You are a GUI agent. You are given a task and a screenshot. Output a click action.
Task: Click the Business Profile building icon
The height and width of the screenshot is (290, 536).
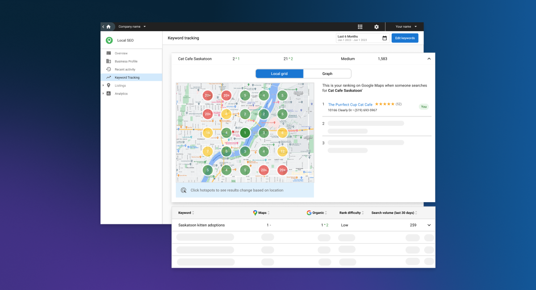click(109, 61)
